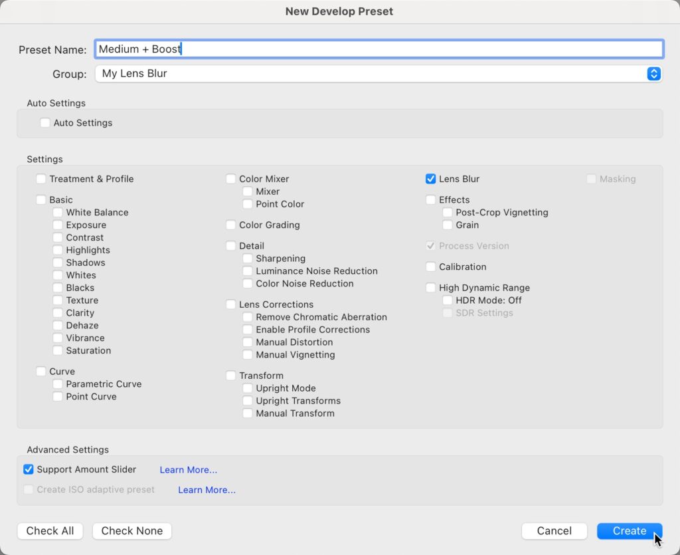This screenshot has width=680, height=555.
Task: Tick the Effects group checkbox
Action: [430, 199]
